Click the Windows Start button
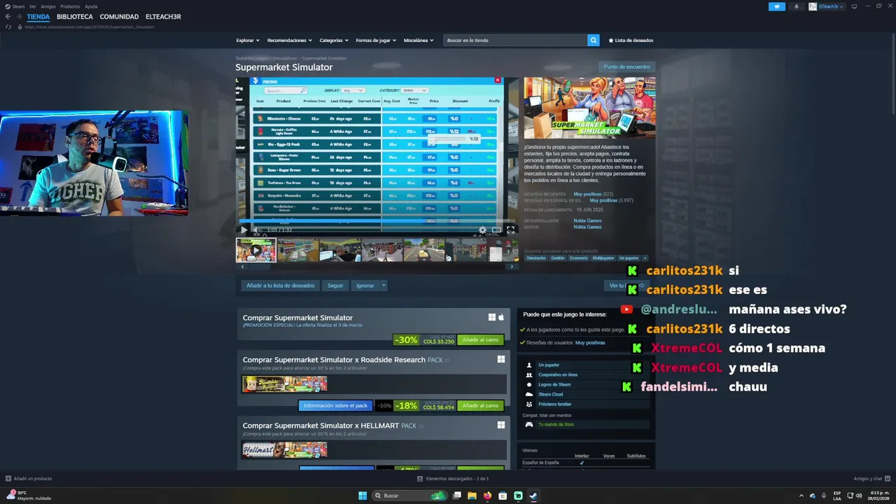This screenshot has height=504, width=896. 363,496
